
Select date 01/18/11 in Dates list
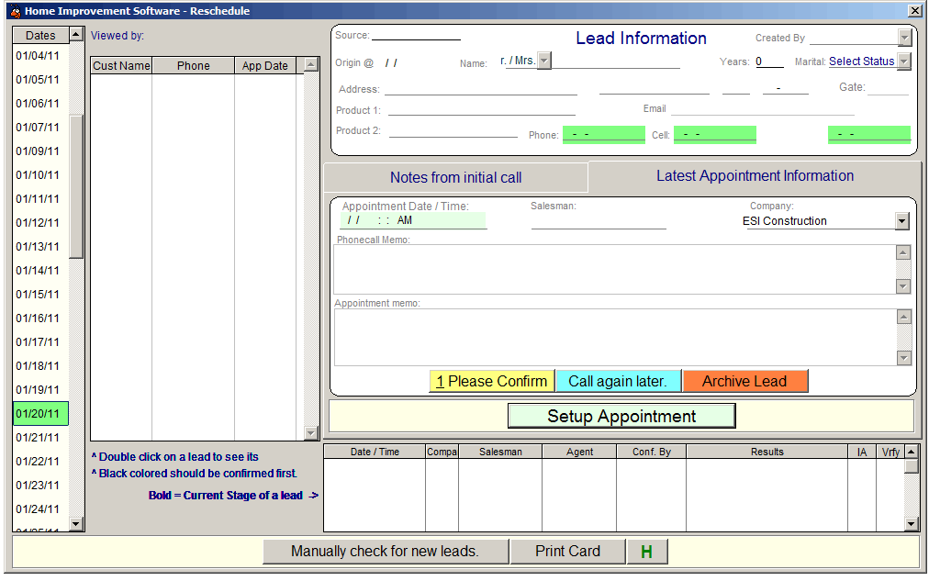click(40, 366)
